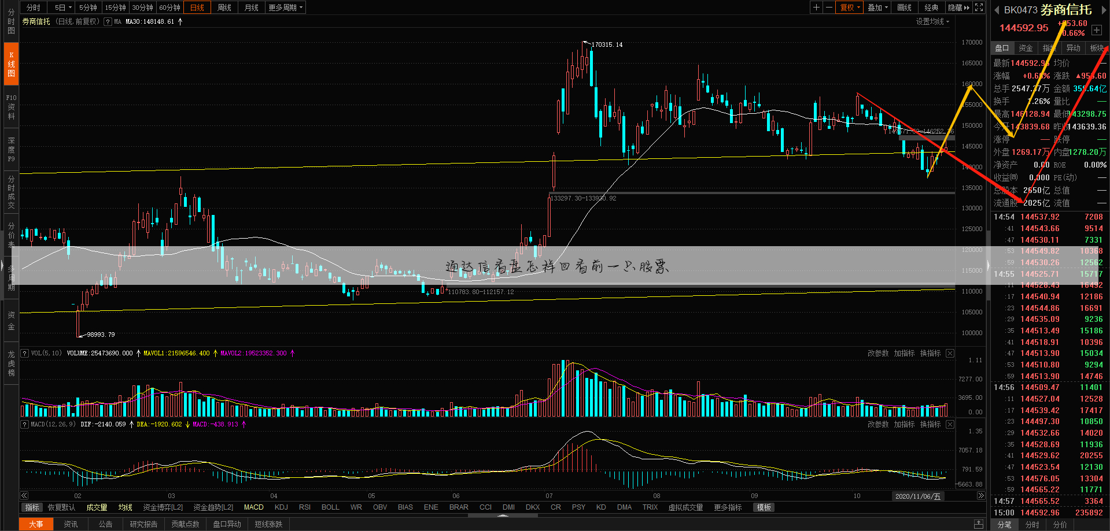This screenshot has height=531, width=1110.
Task: Select 月线 period
Action: click(x=251, y=8)
